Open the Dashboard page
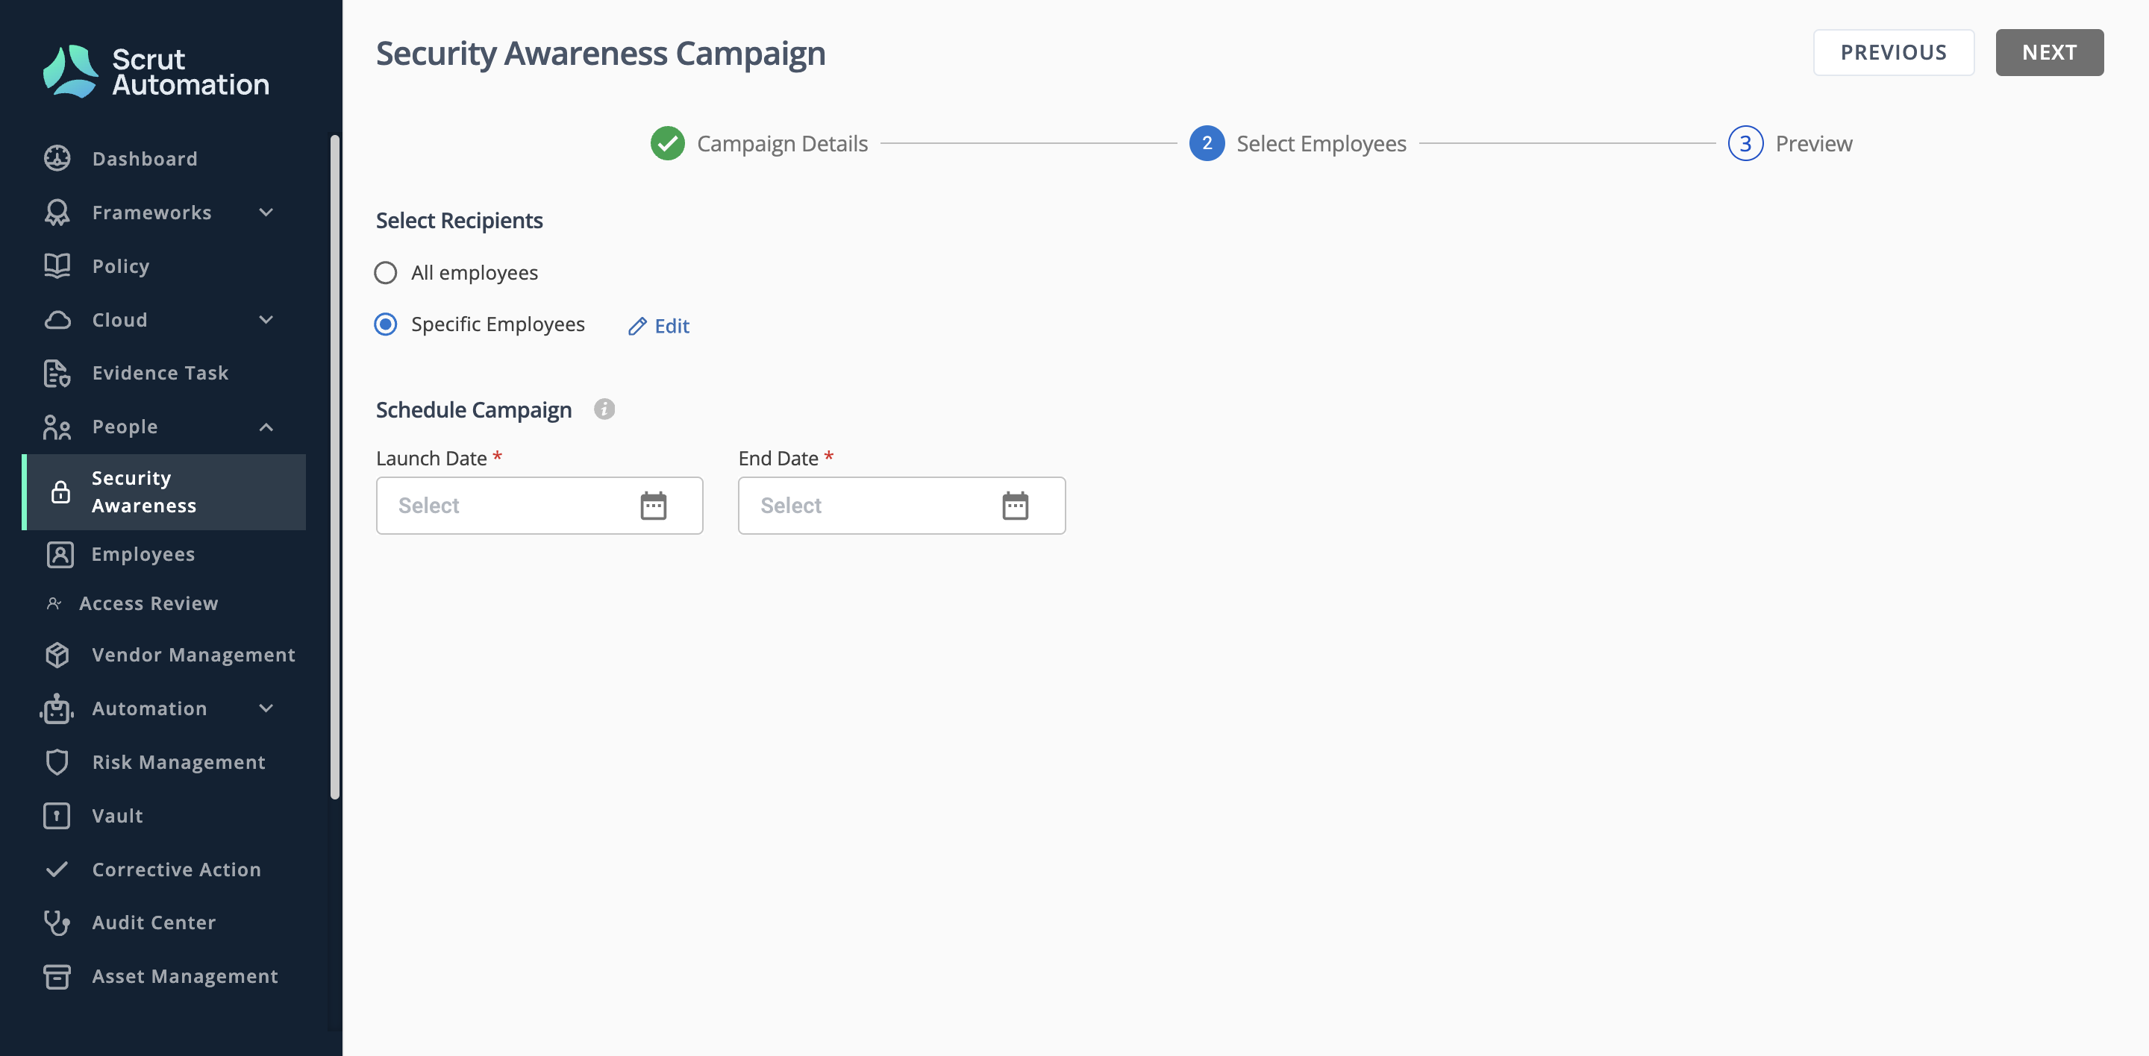 (x=144, y=158)
